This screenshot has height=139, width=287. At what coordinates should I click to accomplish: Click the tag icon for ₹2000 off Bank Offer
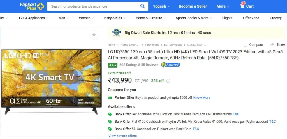[x=110, y=114]
